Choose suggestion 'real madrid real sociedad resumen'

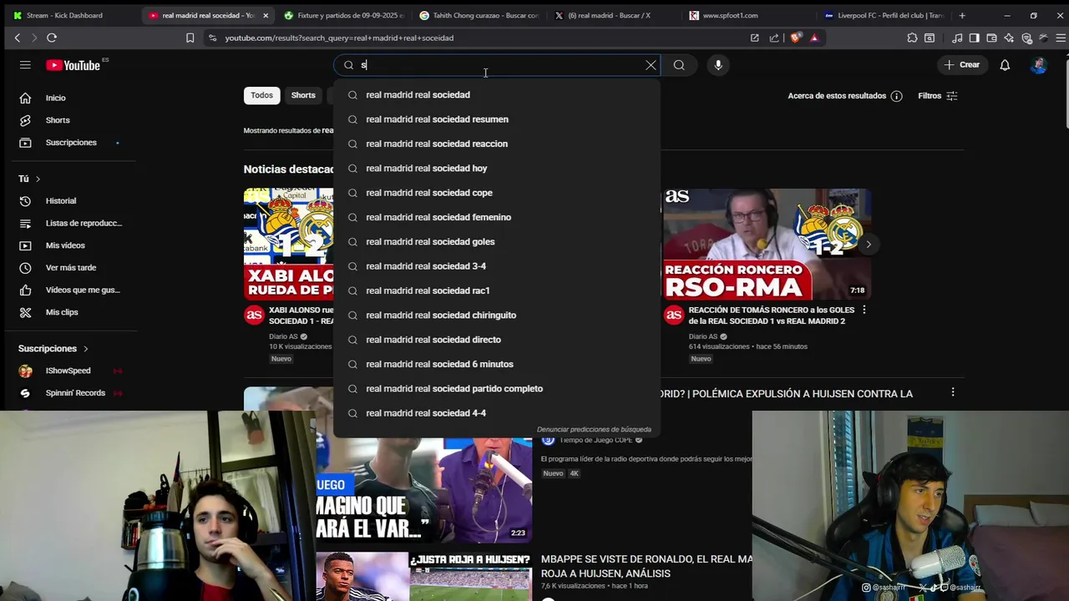(497, 119)
